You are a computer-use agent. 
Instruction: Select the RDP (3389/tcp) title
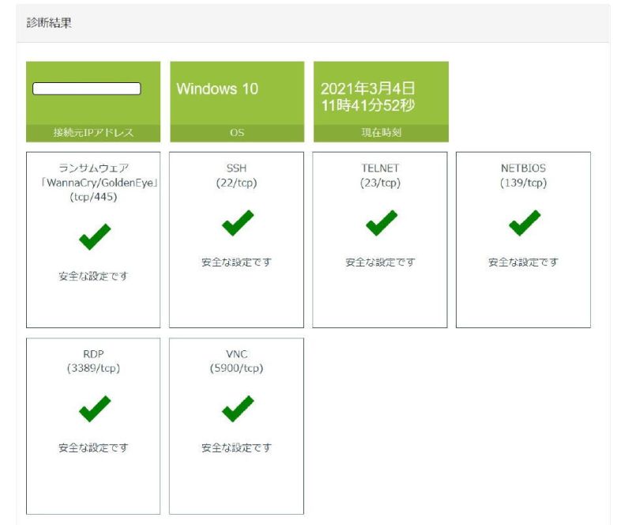[x=93, y=361]
